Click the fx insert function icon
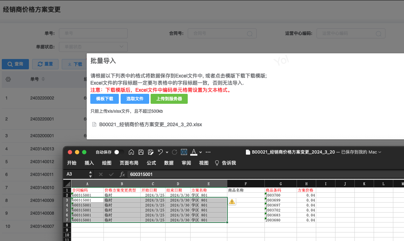The image size is (404, 241). pos(122,174)
